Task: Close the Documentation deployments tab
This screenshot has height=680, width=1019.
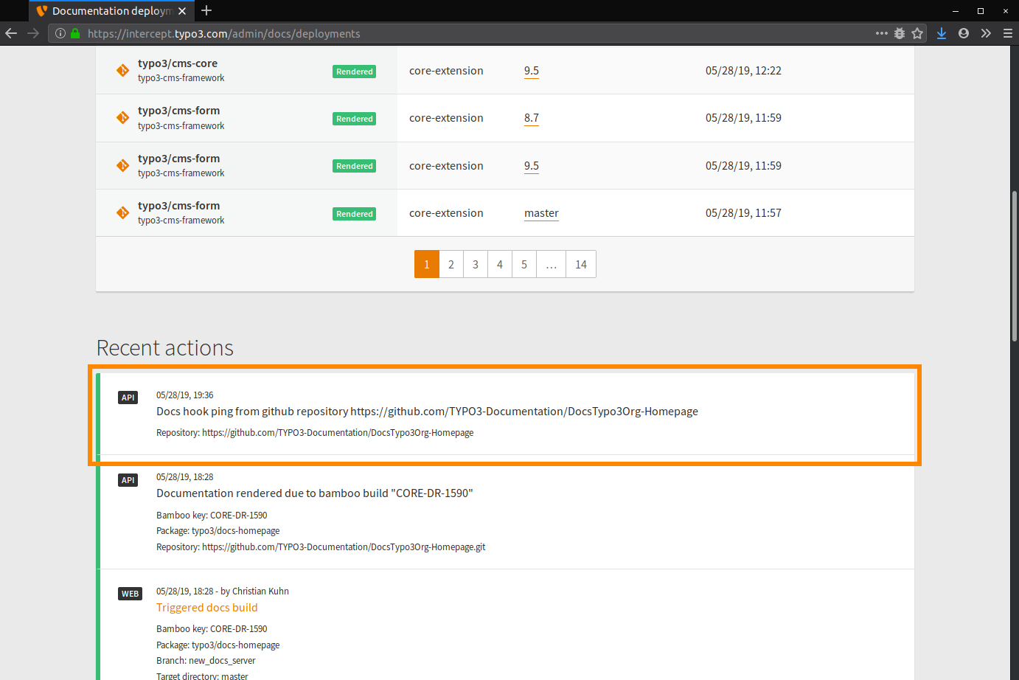Action: (182, 11)
